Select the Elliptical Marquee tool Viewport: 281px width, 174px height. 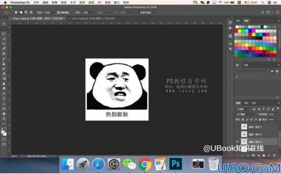(x=4, y=29)
